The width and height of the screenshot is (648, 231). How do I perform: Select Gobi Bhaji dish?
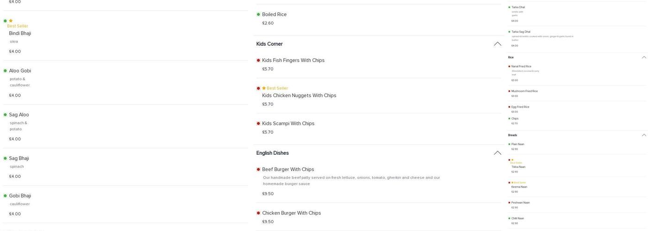tap(20, 196)
